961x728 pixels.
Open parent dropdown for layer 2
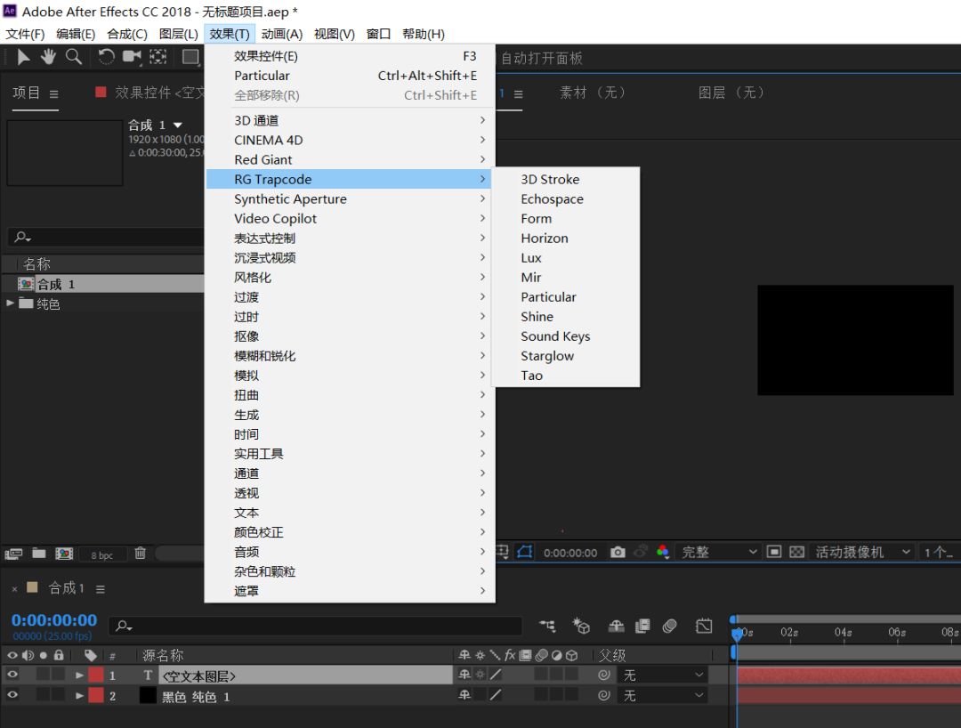pyautogui.click(x=665, y=696)
